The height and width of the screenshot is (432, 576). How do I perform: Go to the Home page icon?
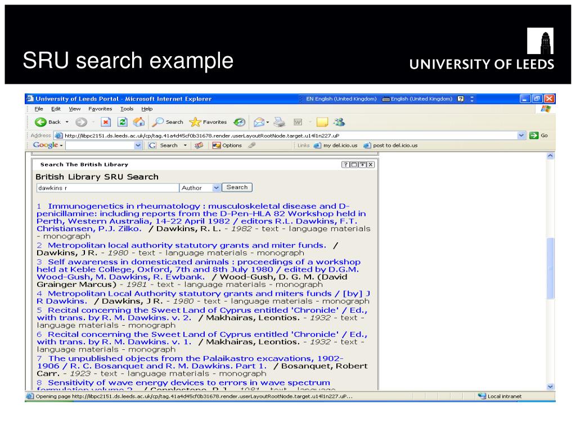[139, 122]
